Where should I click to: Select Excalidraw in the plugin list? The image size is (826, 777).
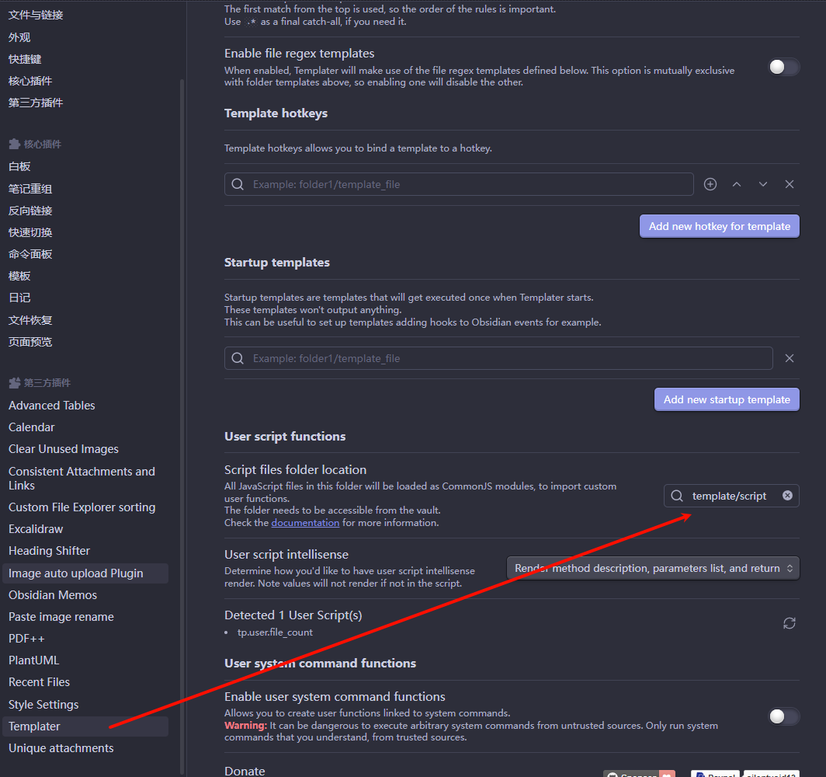tap(36, 529)
